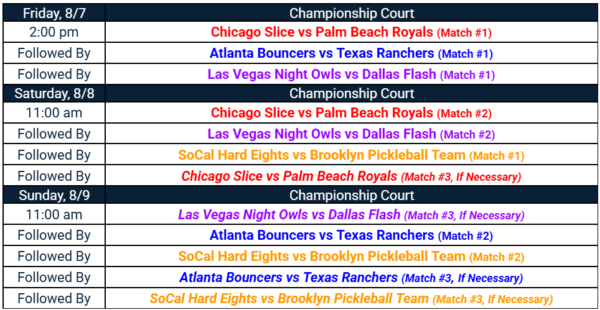
Task: Select italic SoCal Hard Eights Match #3 row
Action: pos(351,298)
